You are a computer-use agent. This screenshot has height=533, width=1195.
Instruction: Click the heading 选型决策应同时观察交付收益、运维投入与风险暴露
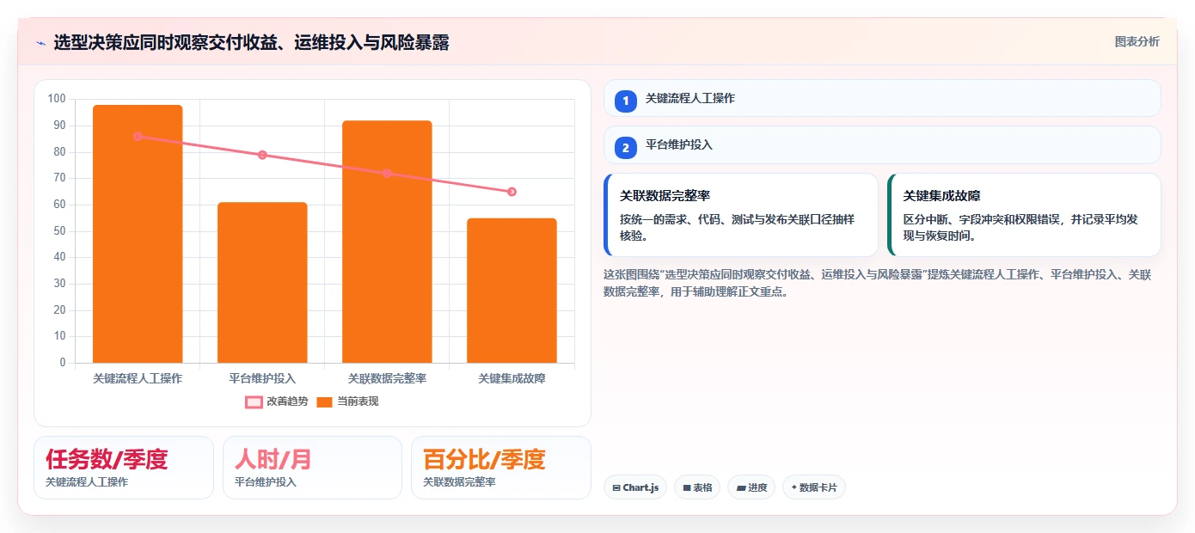tap(251, 43)
